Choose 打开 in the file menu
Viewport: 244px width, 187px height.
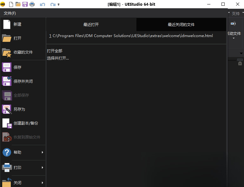tap(23, 38)
